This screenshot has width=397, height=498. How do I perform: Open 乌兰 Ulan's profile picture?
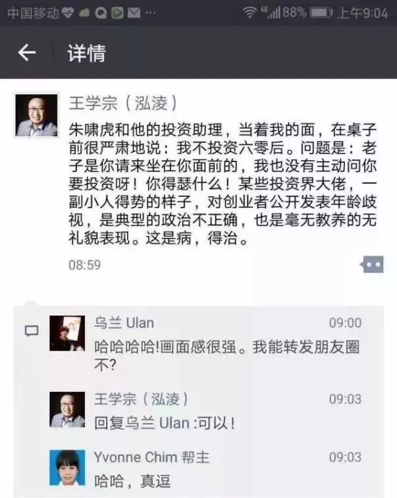pyautogui.click(x=67, y=333)
